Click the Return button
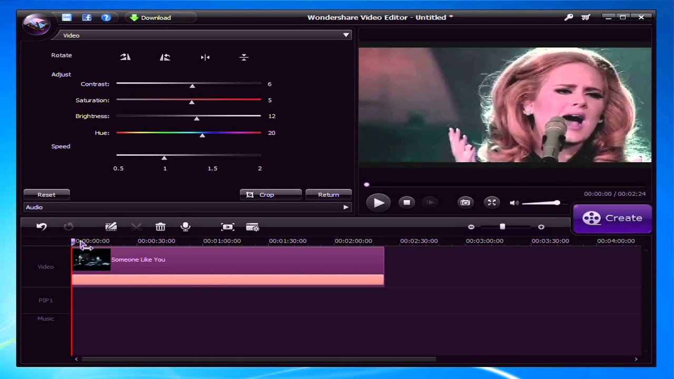The height and width of the screenshot is (379, 674). [329, 195]
